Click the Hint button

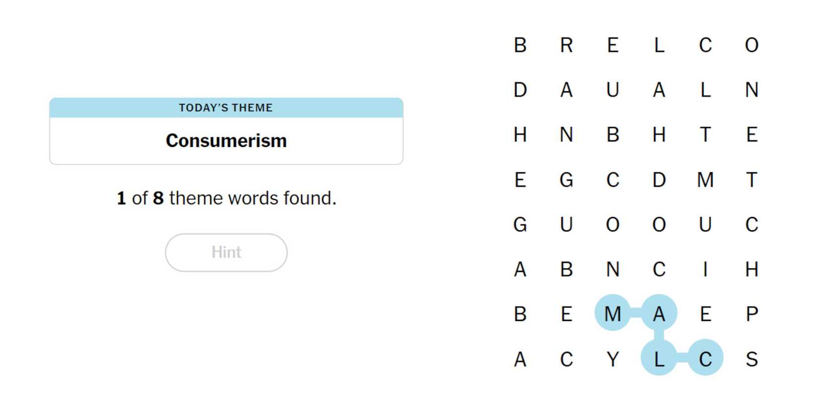click(x=226, y=252)
